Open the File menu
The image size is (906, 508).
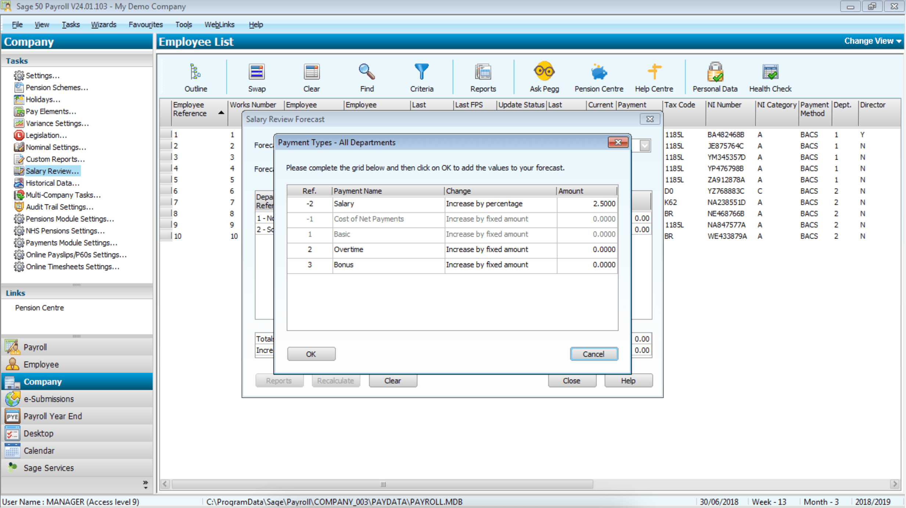point(17,25)
